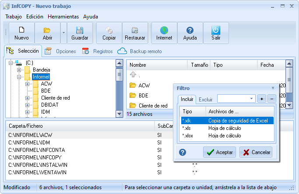Image resolution: width=299 pixels, height=194 pixels.
Task: Select the *.xlsx filter row
Action: [x=227, y=136]
